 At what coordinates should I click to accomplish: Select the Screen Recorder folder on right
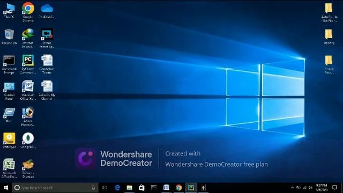click(329, 65)
